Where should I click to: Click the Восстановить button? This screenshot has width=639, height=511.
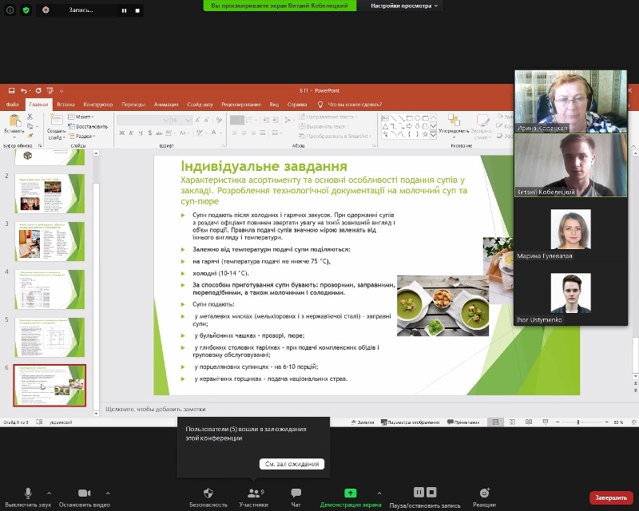[88, 126]
